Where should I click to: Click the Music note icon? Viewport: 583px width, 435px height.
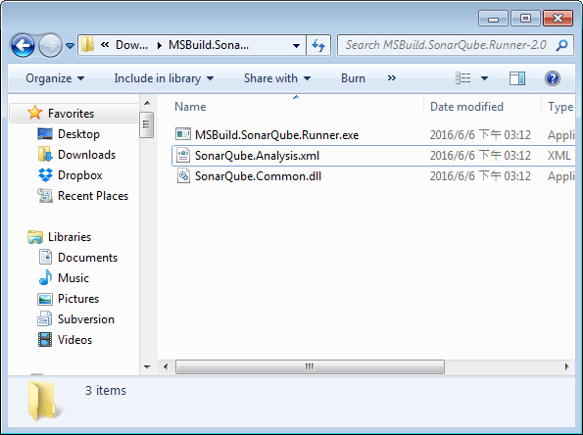coord(45,277)
